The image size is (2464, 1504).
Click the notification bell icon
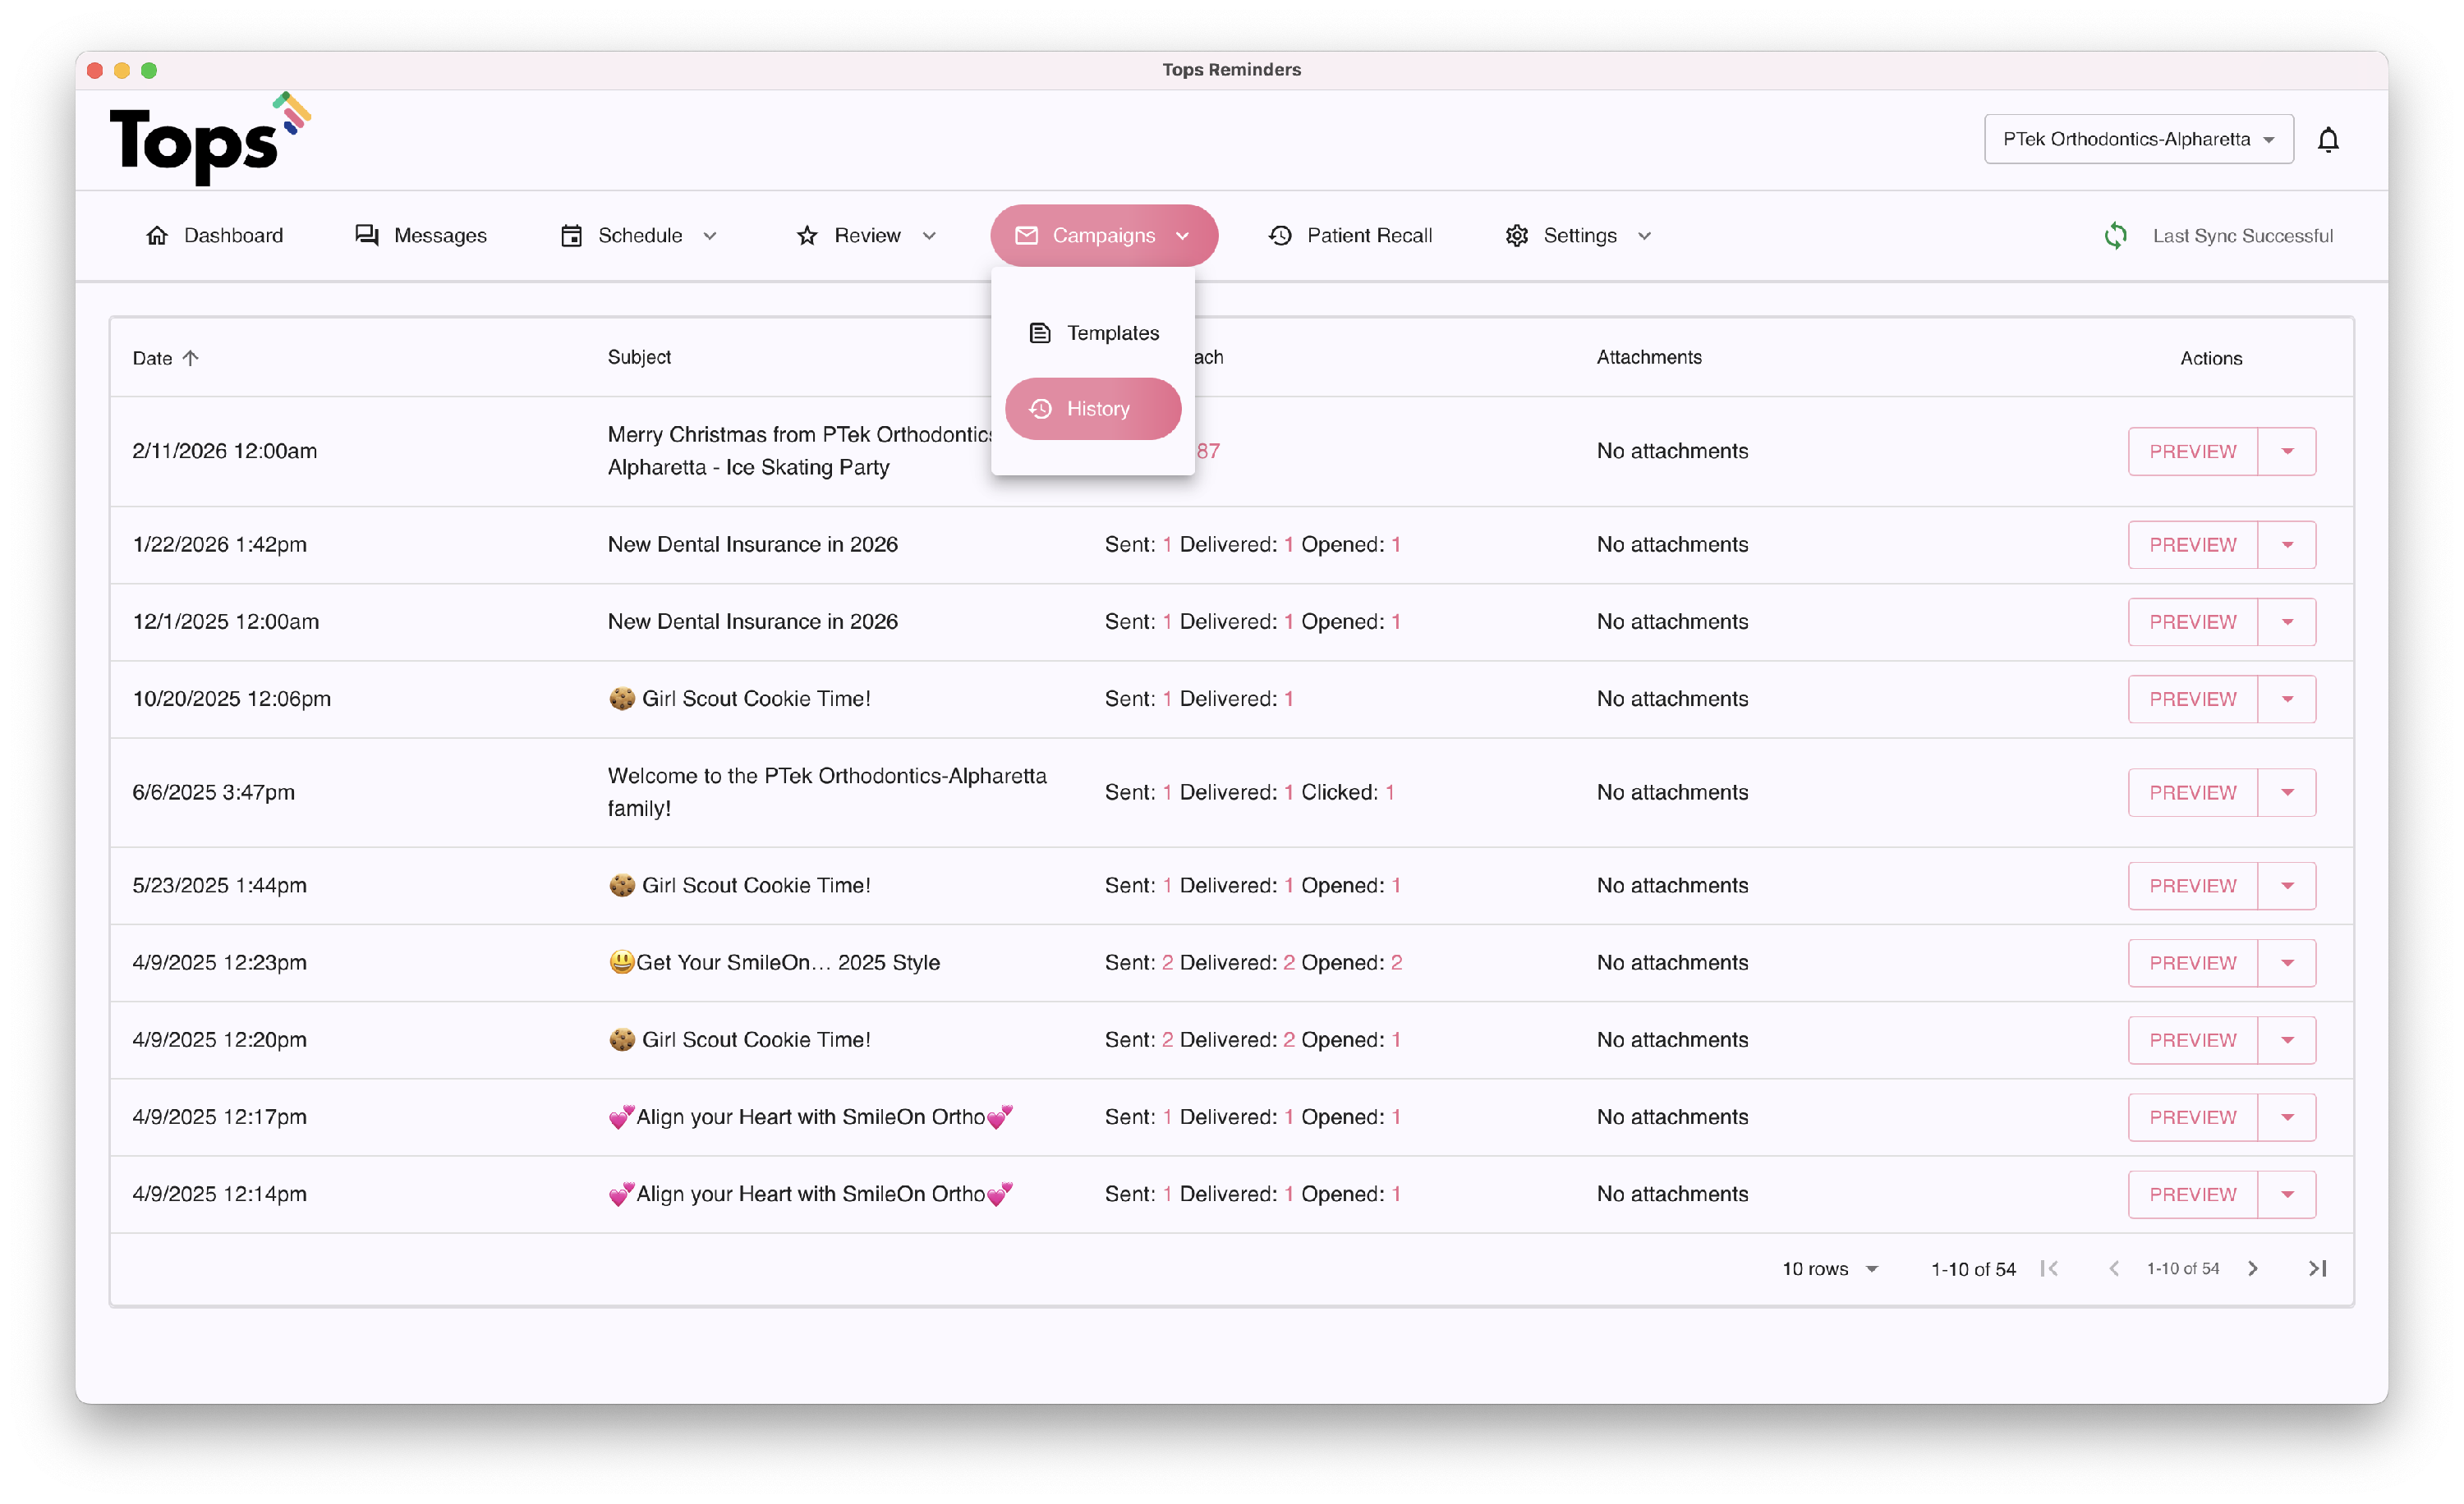click(2327, 140)
